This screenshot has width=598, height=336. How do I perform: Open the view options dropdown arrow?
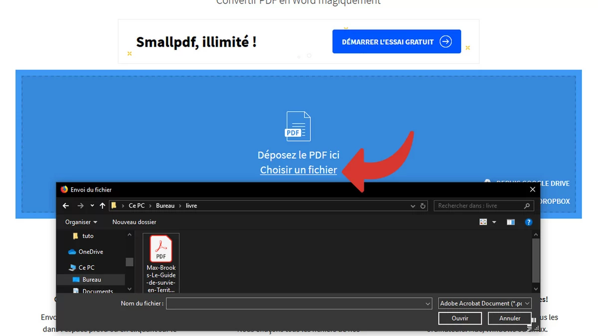coord(494,222)
